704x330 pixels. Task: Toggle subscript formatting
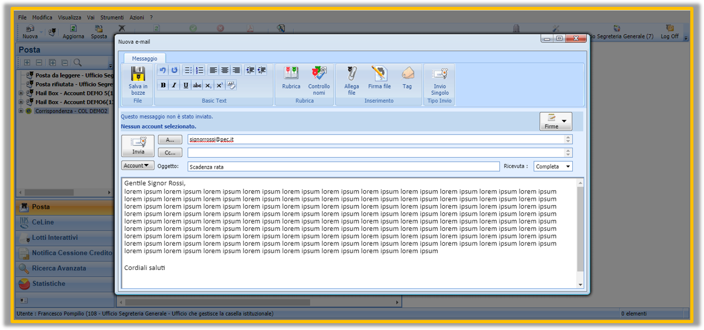pyautogui.click(x=208, y=85)
